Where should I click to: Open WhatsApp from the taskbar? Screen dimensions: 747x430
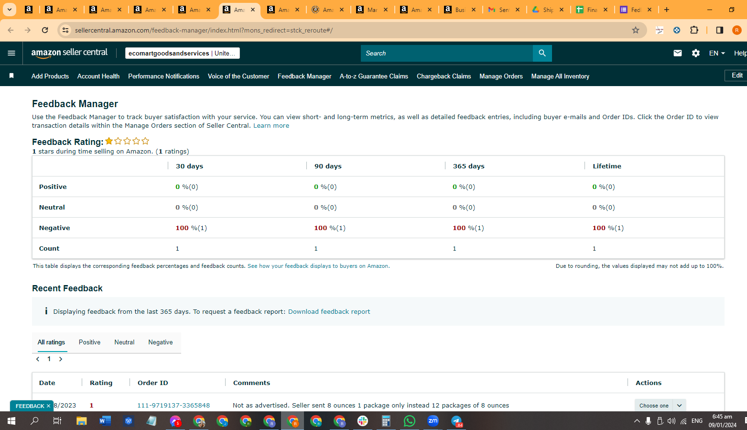click(x=410, y=421)
